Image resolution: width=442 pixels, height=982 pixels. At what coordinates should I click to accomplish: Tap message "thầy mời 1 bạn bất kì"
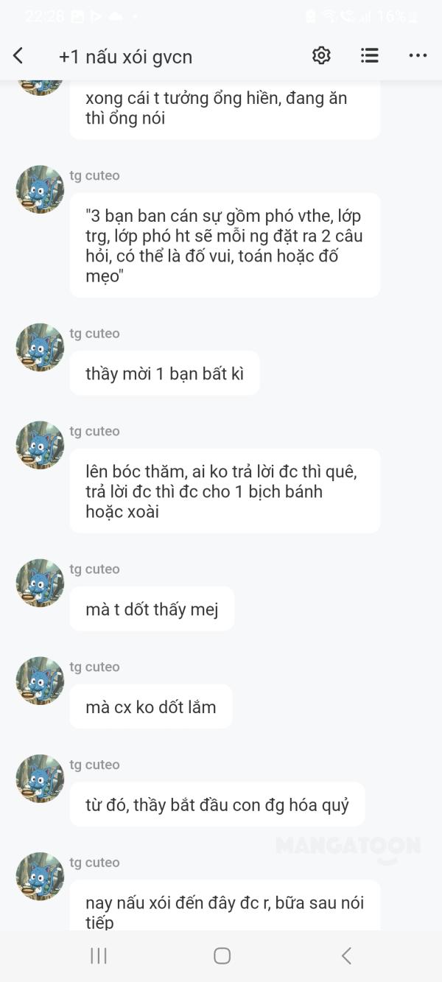pos(164,373)
